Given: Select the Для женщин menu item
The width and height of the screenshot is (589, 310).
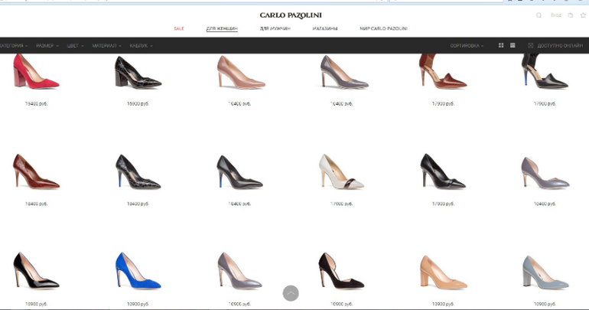Looking at the screenshot, I should coord(222,29).
